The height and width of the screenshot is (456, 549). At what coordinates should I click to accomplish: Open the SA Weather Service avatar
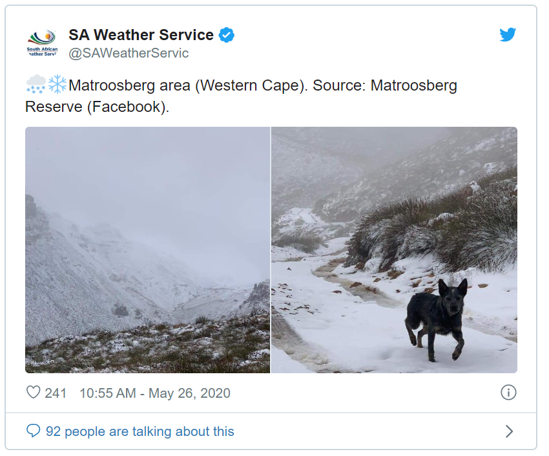coord(43,43)
